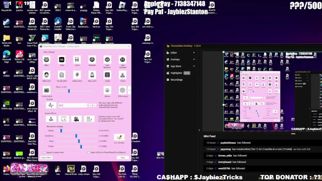This screenshot has width=322, height=181.
Task: Open the NVIDIA App desktop icon
Action: point(7,105)
